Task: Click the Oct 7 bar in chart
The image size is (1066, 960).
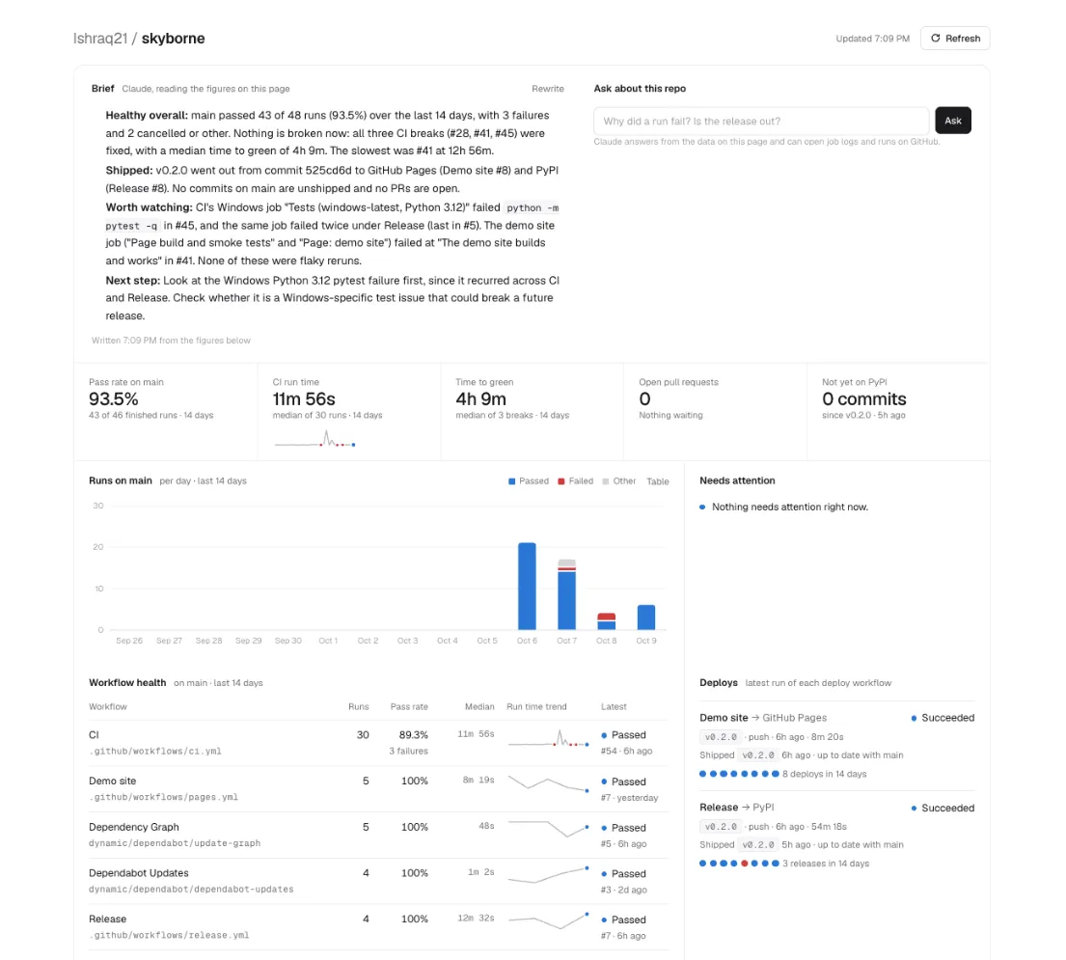Action: (x=566, y=594)
